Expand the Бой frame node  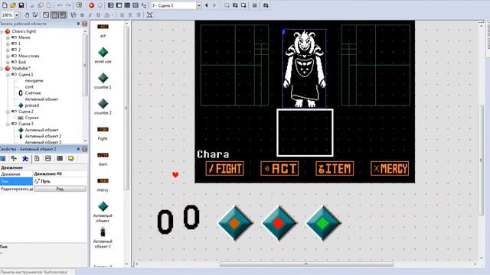coord(8,62)
